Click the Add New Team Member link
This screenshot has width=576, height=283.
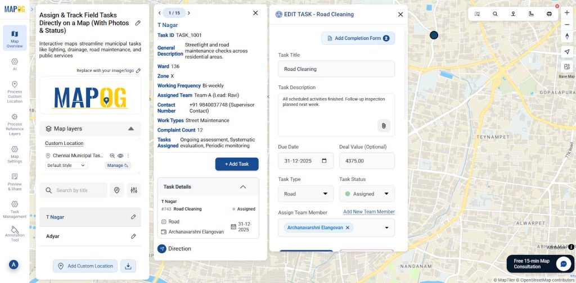pyautogui.click(x=368, y=212)
